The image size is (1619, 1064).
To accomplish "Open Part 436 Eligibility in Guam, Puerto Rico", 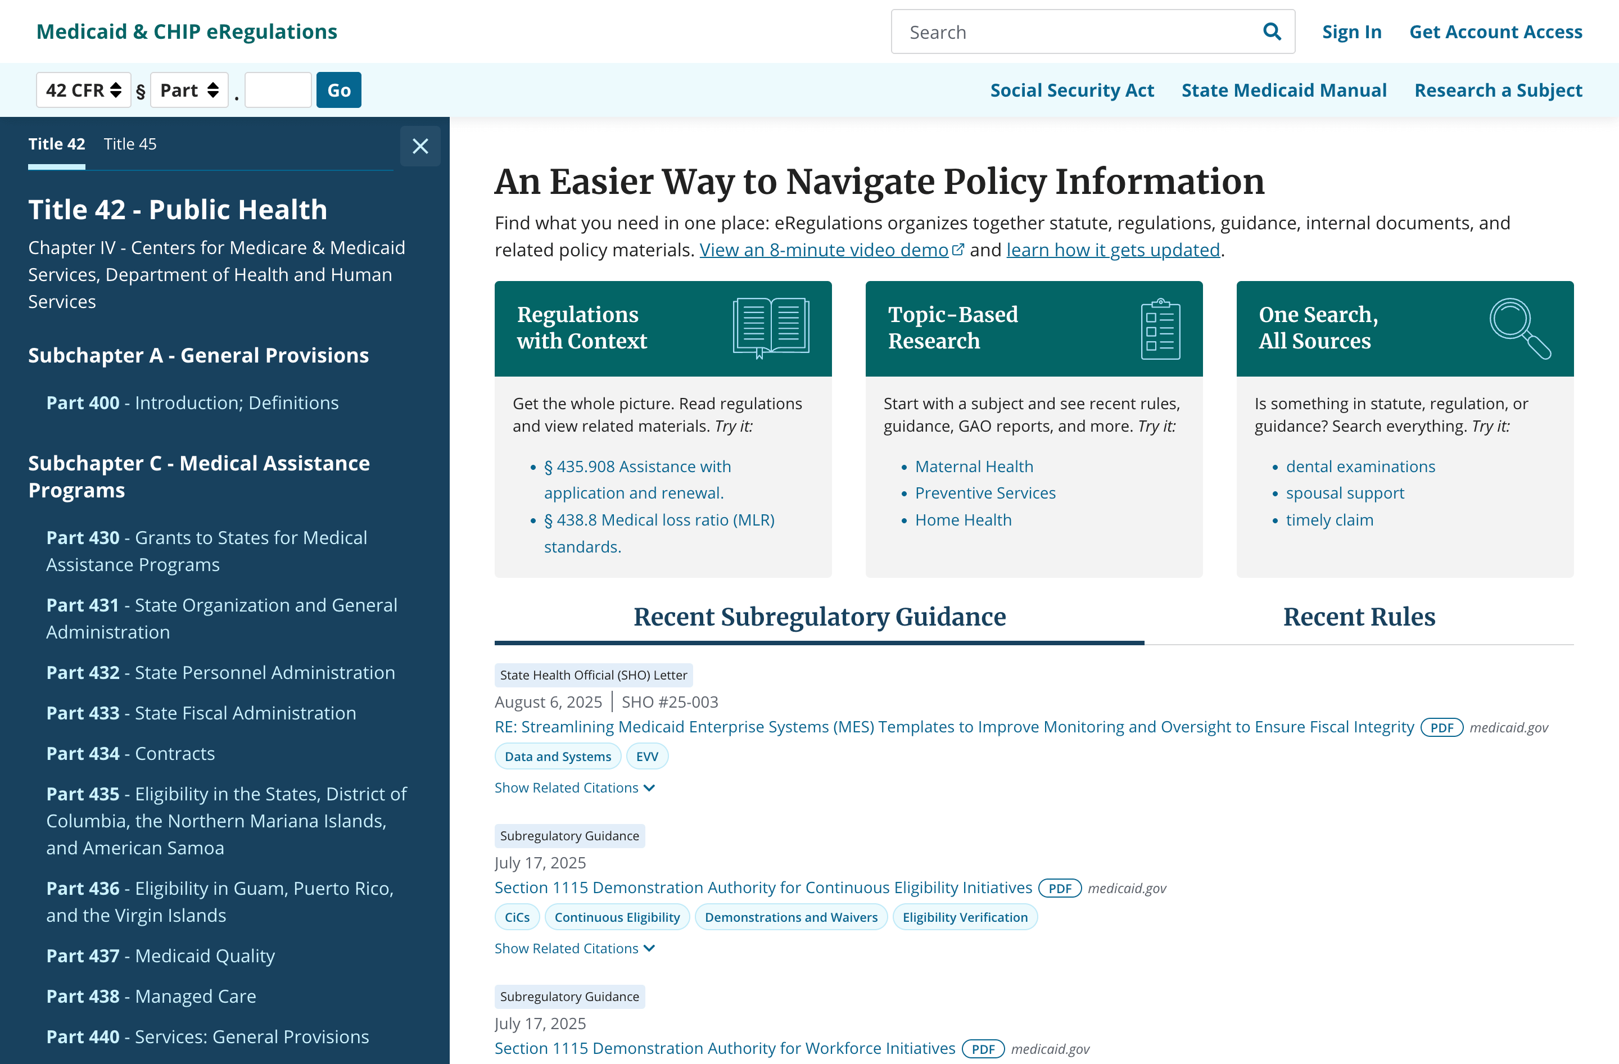I will click(220, 902).
